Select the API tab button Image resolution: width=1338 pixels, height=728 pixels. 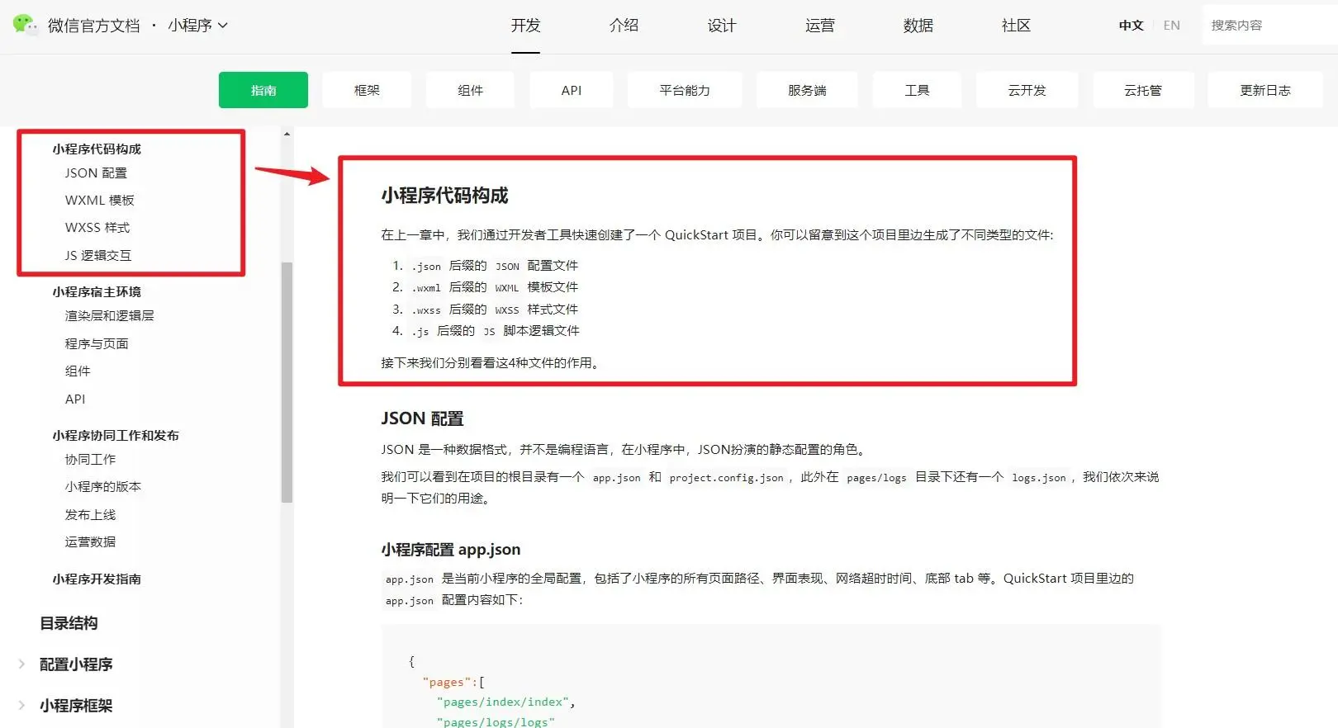pyautogui.click(x=572, y=90)
